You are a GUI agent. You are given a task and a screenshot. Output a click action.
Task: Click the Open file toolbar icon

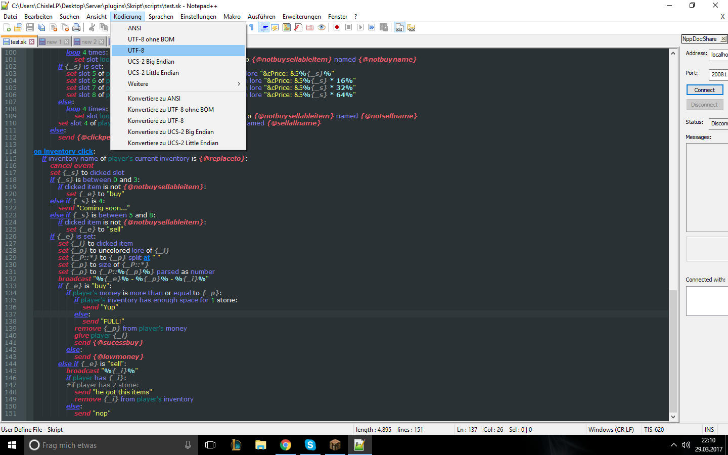pos(18,28)
